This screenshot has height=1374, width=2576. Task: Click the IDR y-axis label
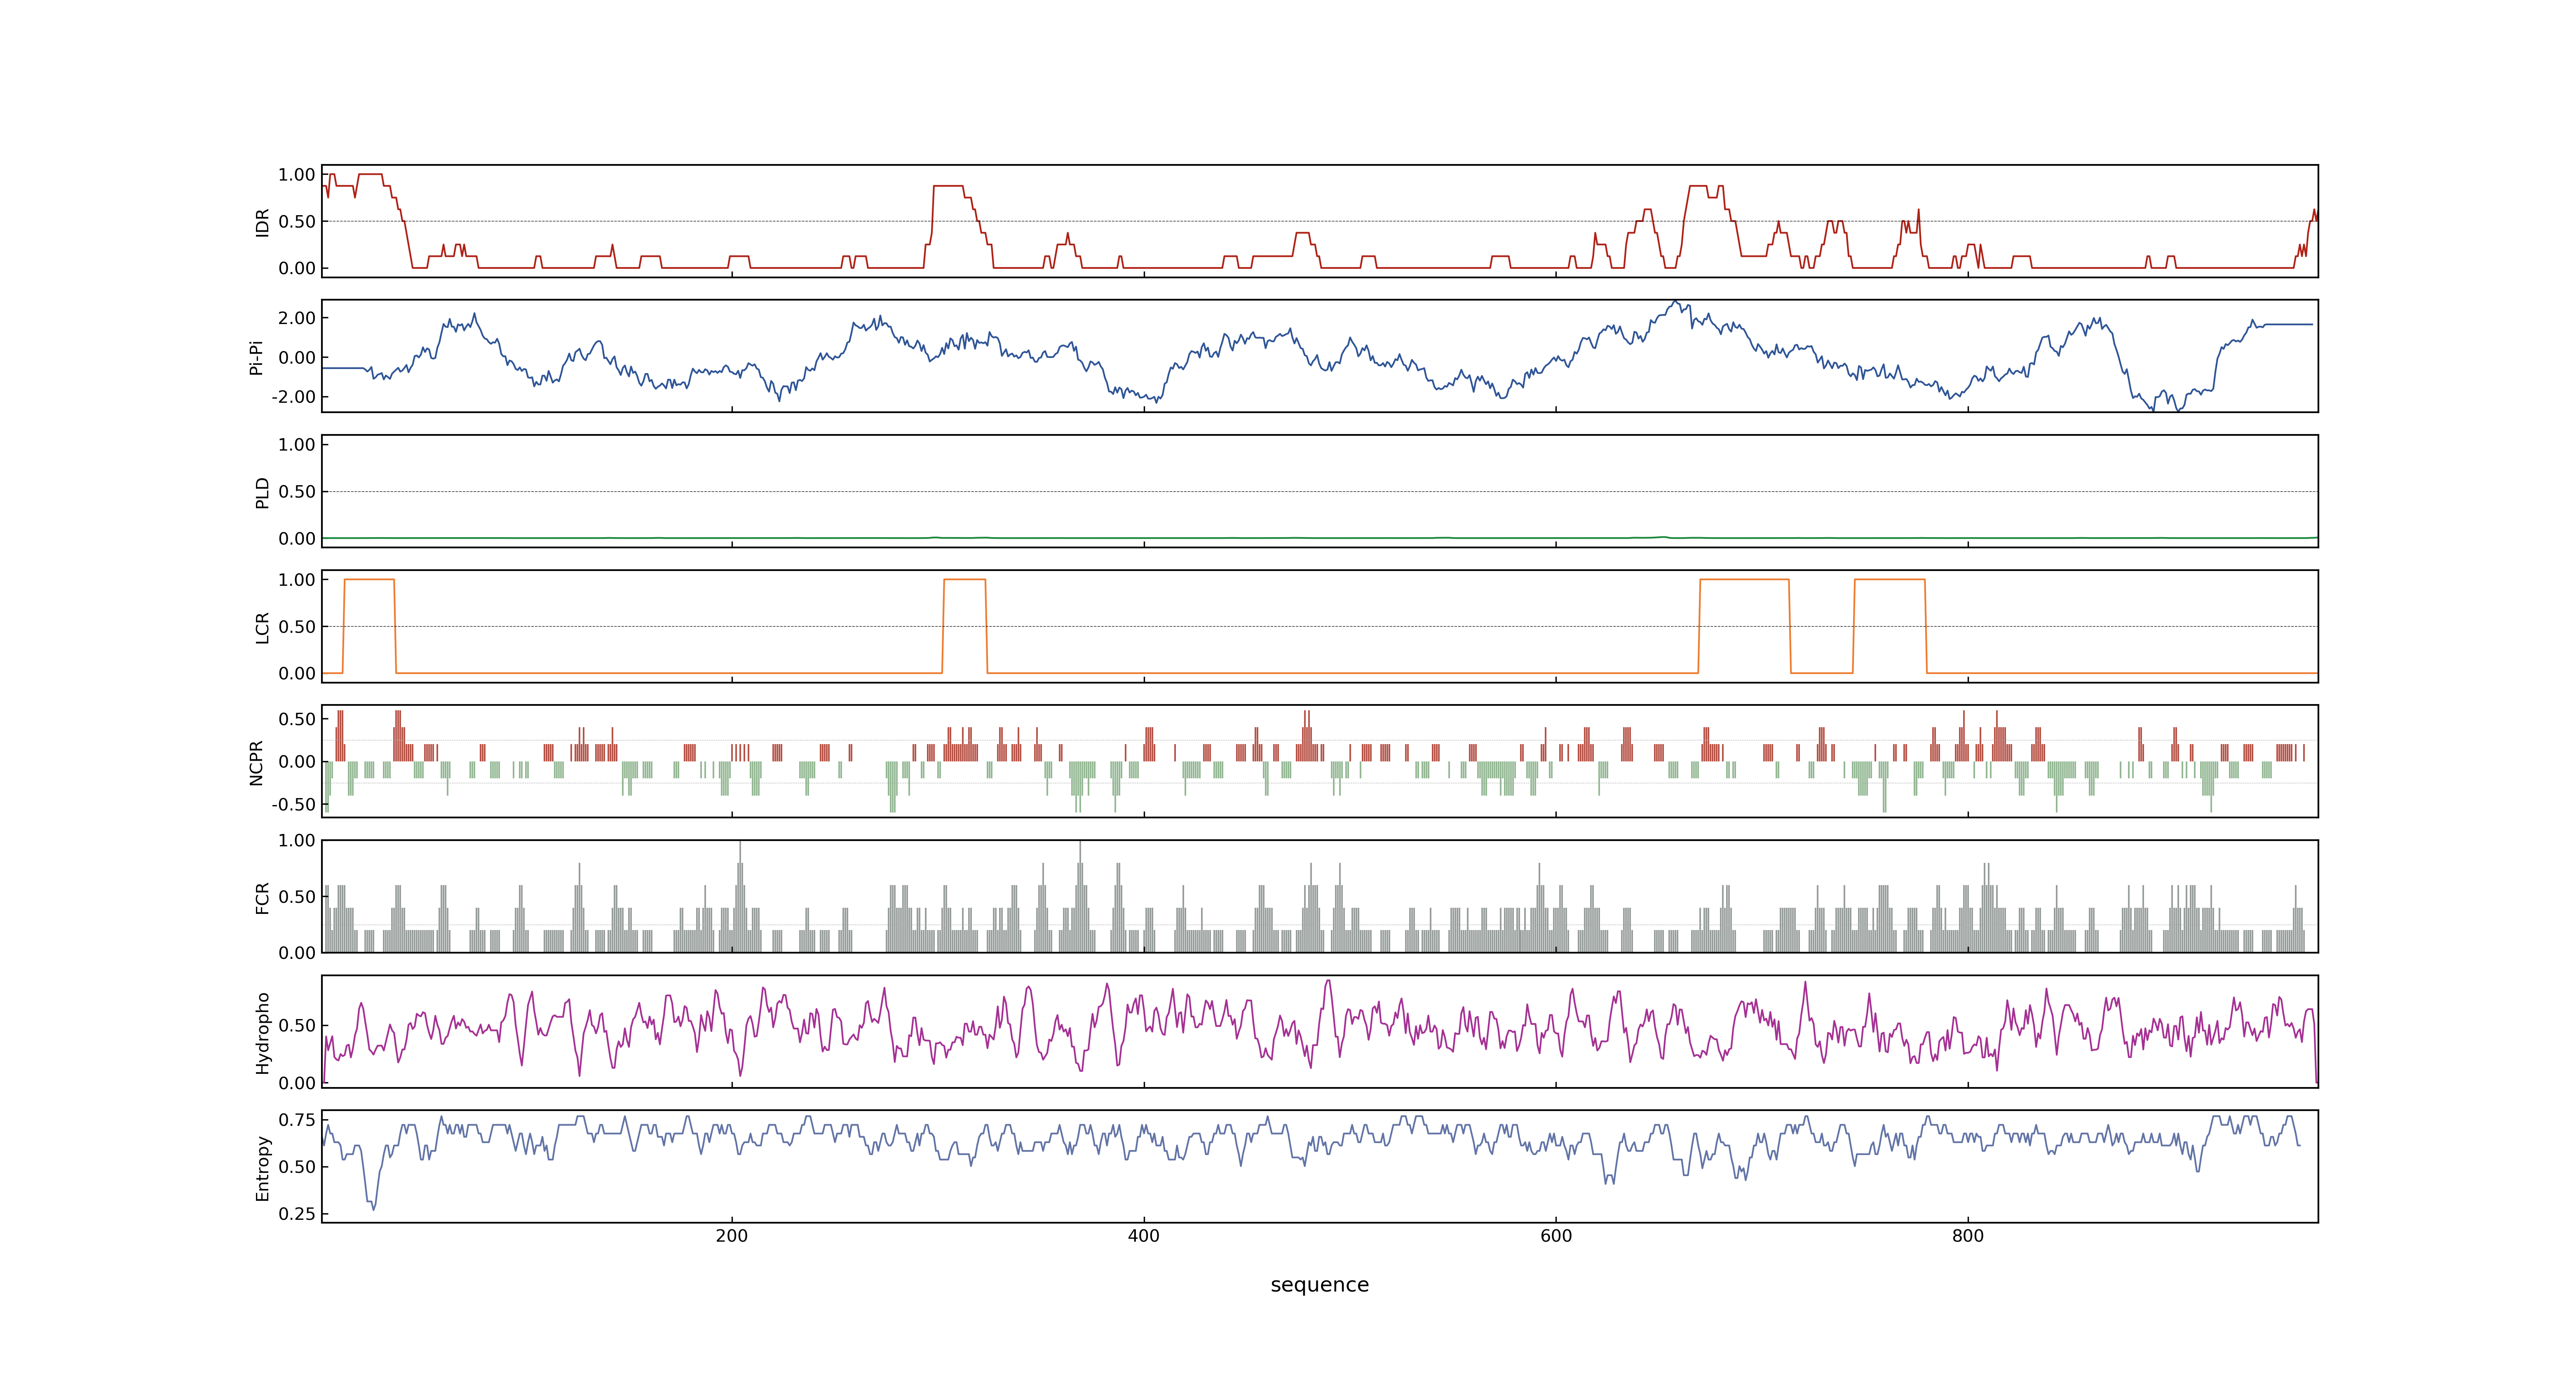coord(263,222)
